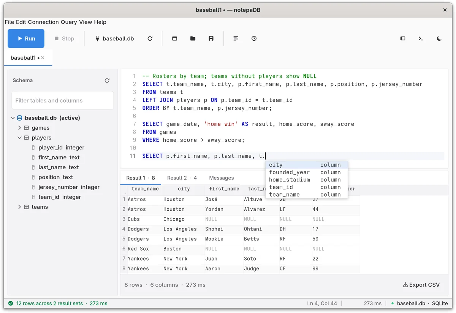456x313 pixels.
Task: Click the table icon beside games
Action: click(27, 128)
